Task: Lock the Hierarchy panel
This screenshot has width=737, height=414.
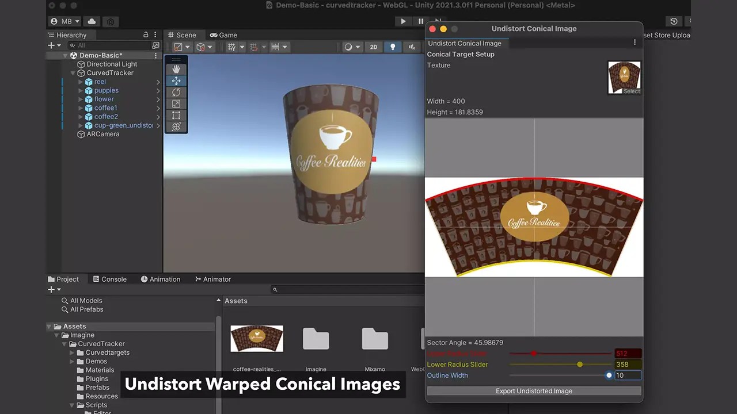Action: (x=146, y=35)
